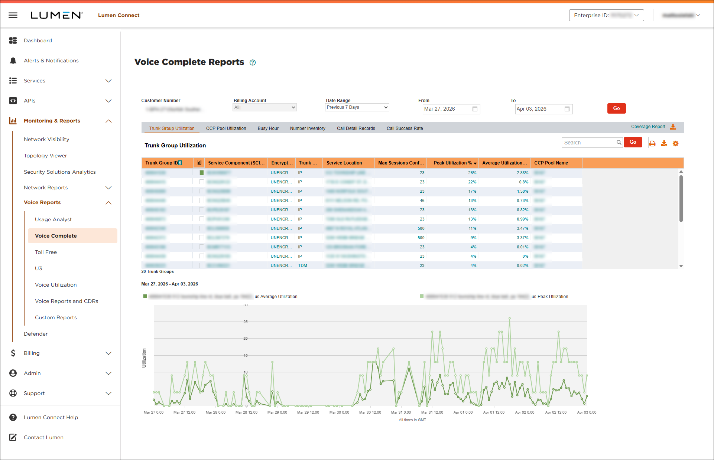Print the Trunk Group Utilization table

pyautogui.click(x=652, y=143)
